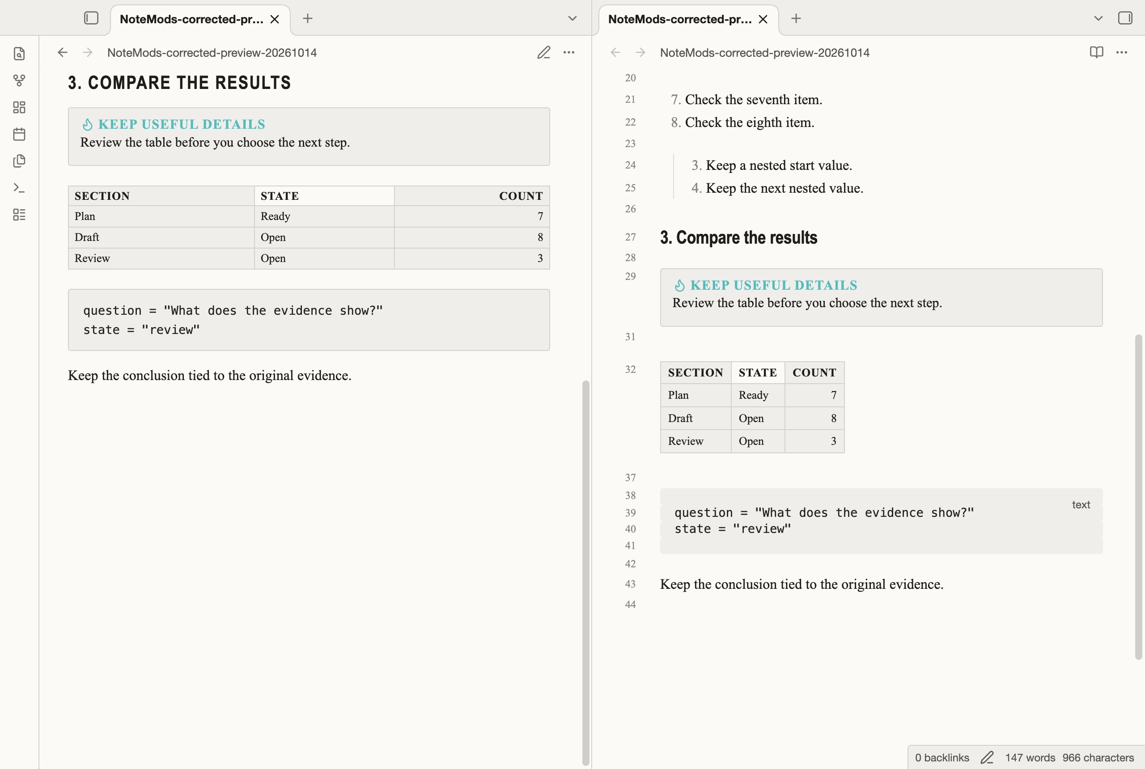Open the canvas grid icon in the ribbon
Screen dimensions: 1145x769
[x=19, y=107]
